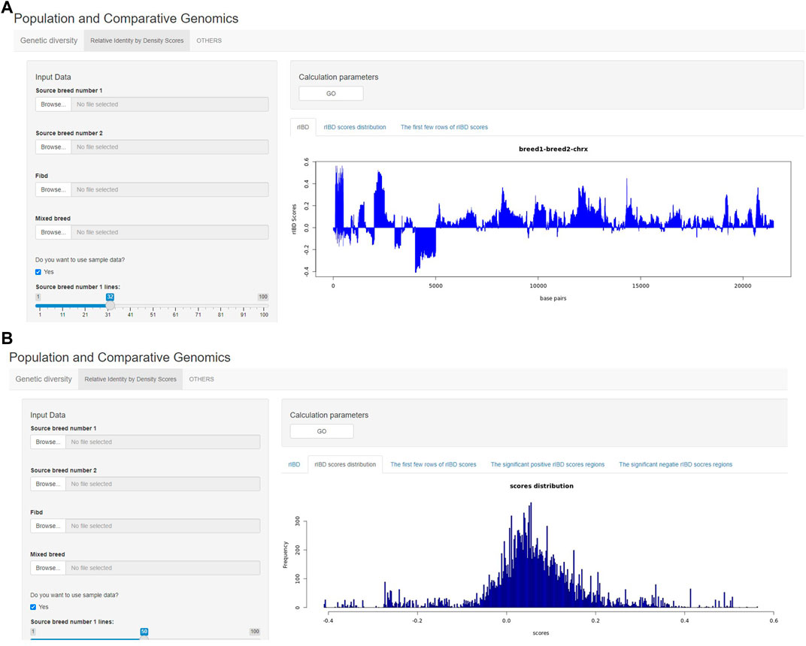Viewport: 806px width, 646px height.
Task: Switch to the OTHERS tab in panel B
Action: [x=201, y=379]
